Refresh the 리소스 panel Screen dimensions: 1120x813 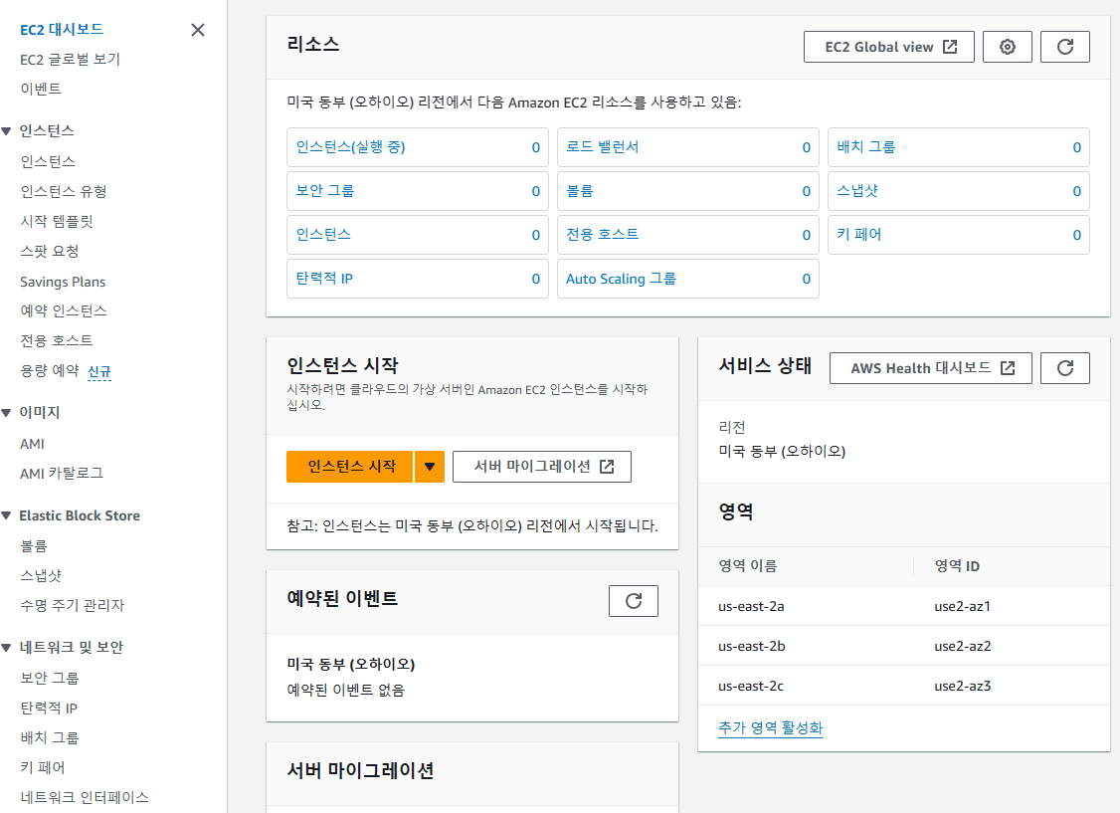[1065, 47]
